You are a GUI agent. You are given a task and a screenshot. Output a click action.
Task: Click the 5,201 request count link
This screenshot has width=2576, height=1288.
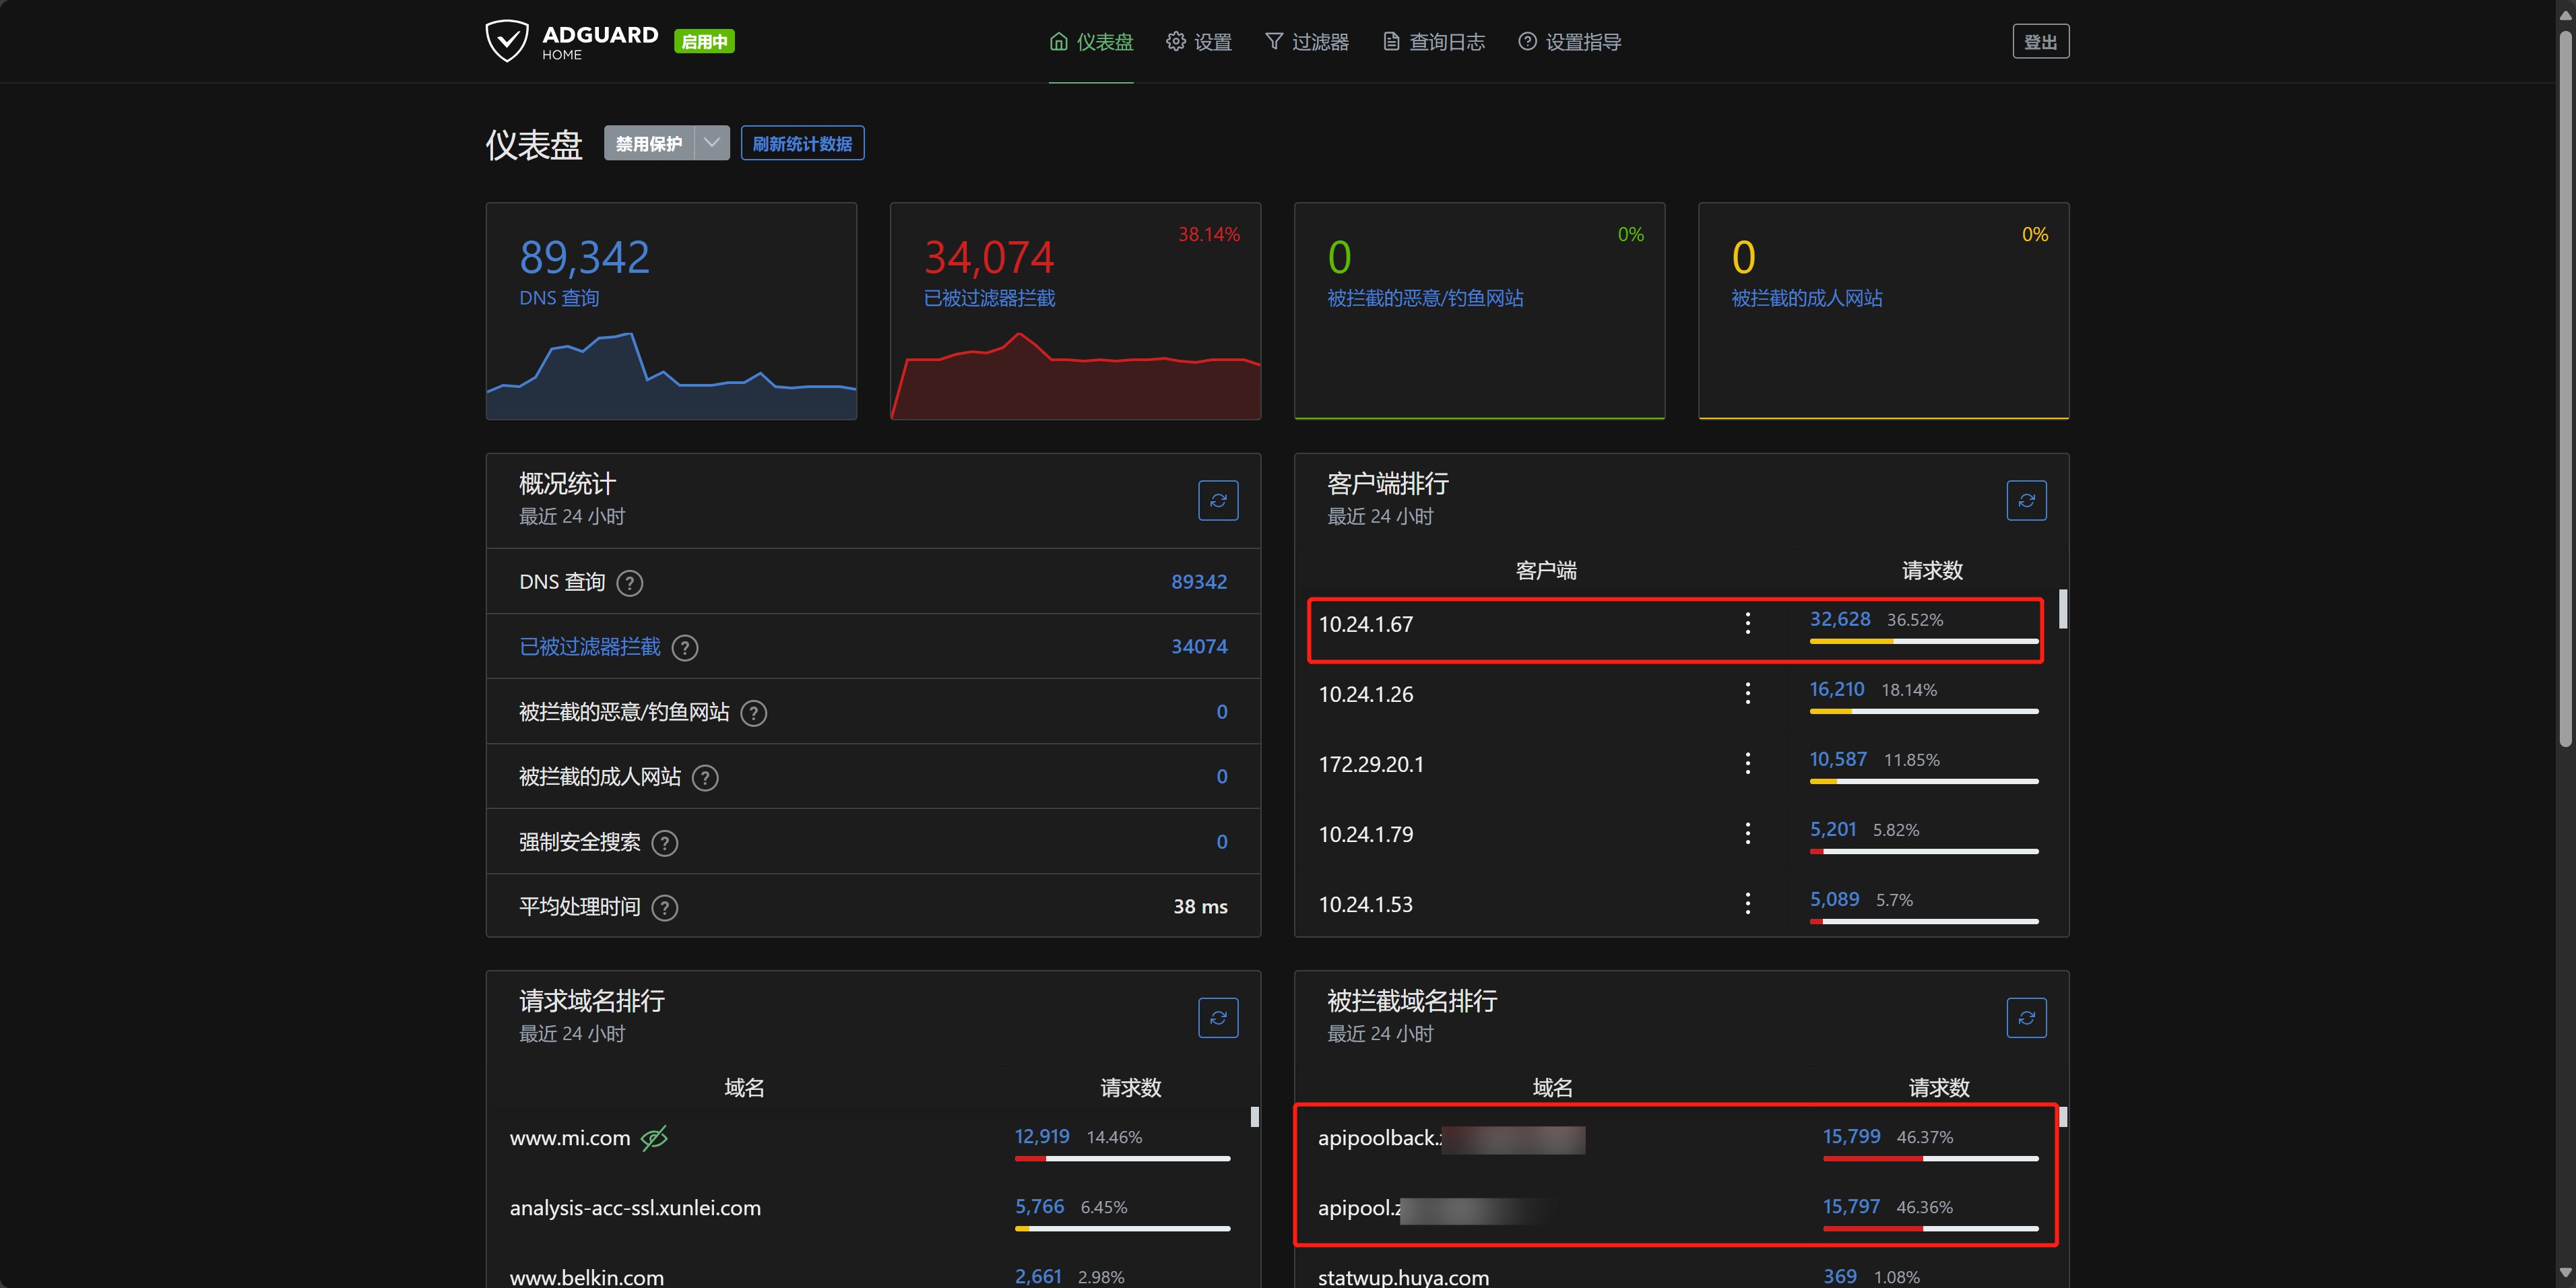click(1832, 829)
